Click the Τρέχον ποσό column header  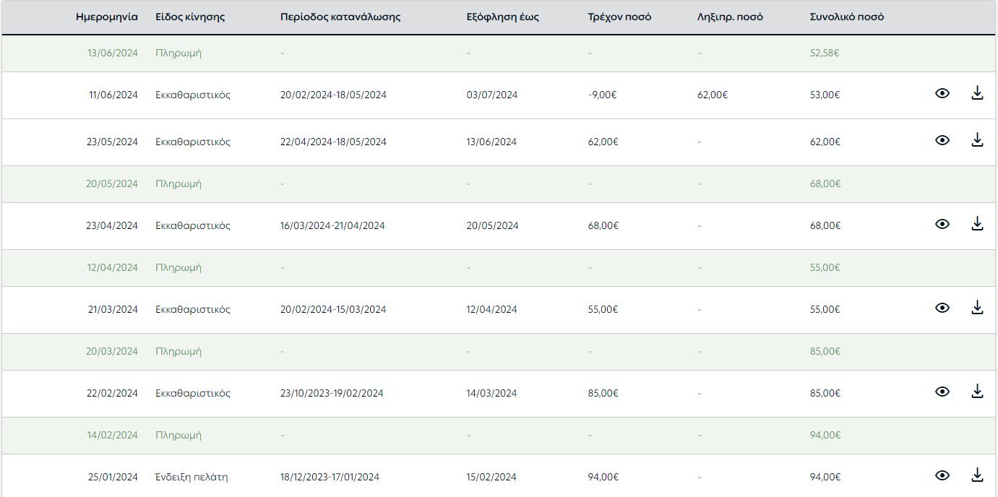click(620, 17)
